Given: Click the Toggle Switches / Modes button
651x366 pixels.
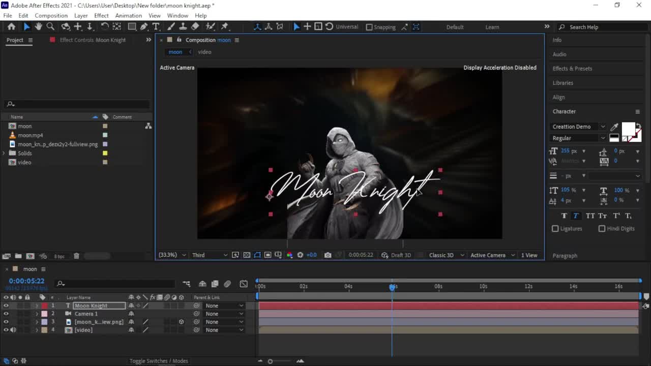Looking at the screenshot, I should point(159,361).
